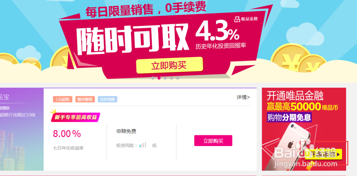The height and width of the screenshot is (176, 357).
Task: Click the 实时到账 tag
Action: [x=107, y=99]
